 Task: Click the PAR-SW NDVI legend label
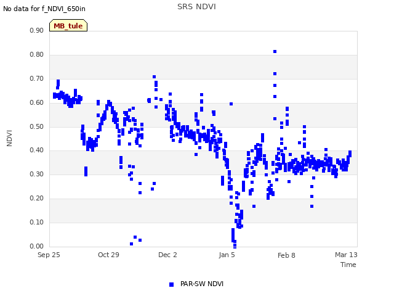pyautogui.click(x=202, y=284)
